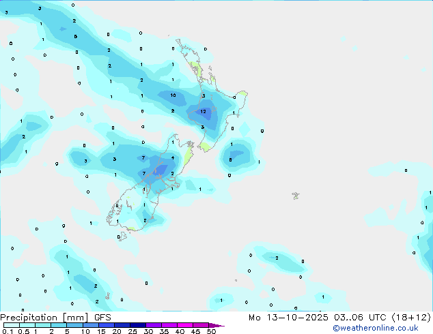Click the legend scale label '0.5'
Screen dimensions: 433x334
click(24, 331)
